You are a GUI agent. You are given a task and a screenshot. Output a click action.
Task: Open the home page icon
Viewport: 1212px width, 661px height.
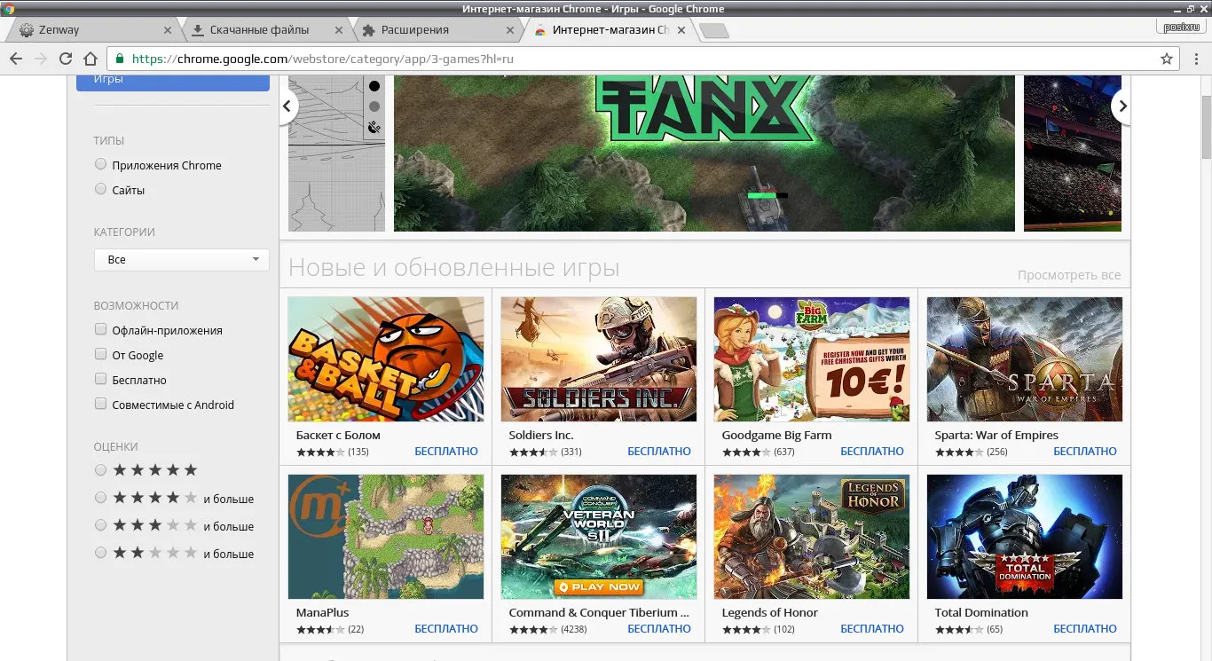click(90, 59)
